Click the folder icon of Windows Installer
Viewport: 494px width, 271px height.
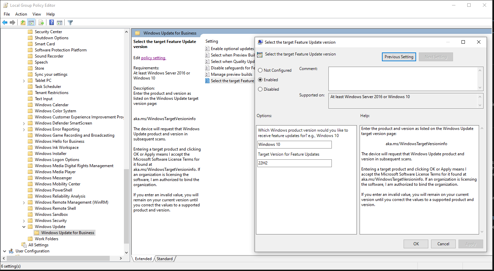30,154
